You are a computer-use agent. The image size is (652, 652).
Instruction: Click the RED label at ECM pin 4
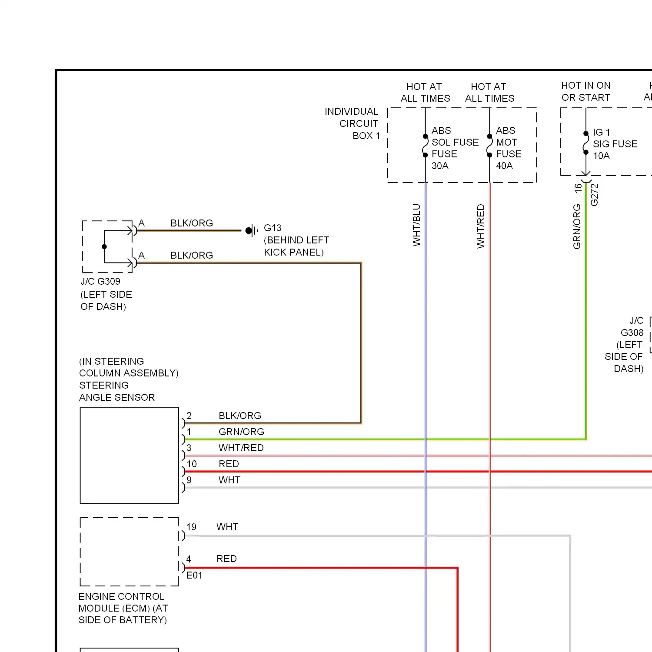(x=226, y=559)
